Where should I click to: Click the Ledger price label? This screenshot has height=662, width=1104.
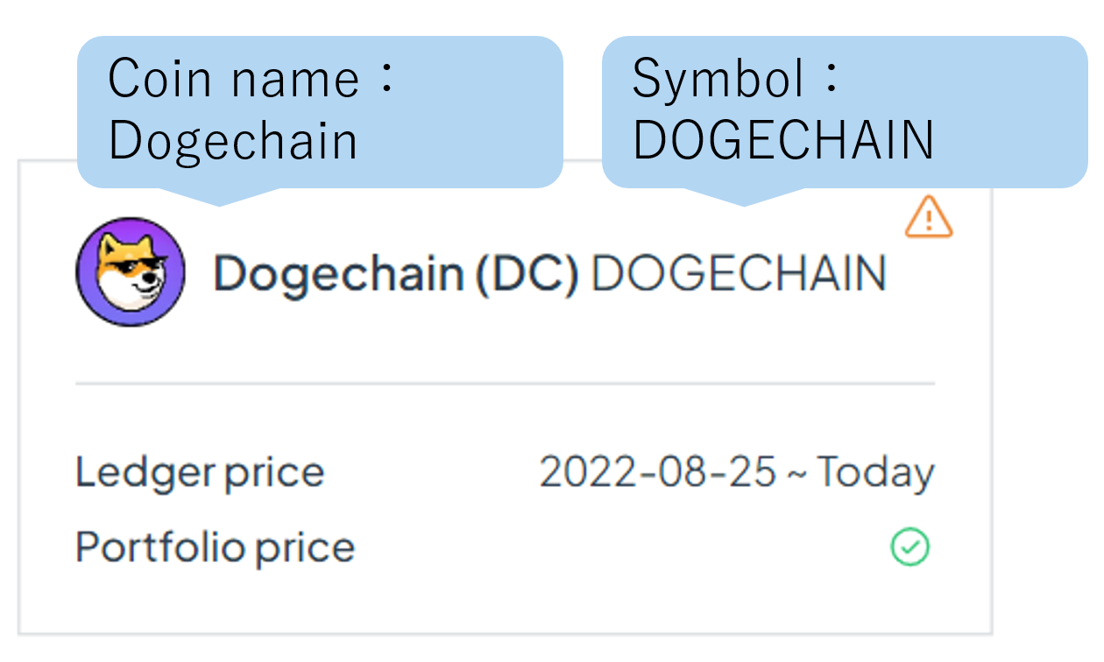[200, 473]
